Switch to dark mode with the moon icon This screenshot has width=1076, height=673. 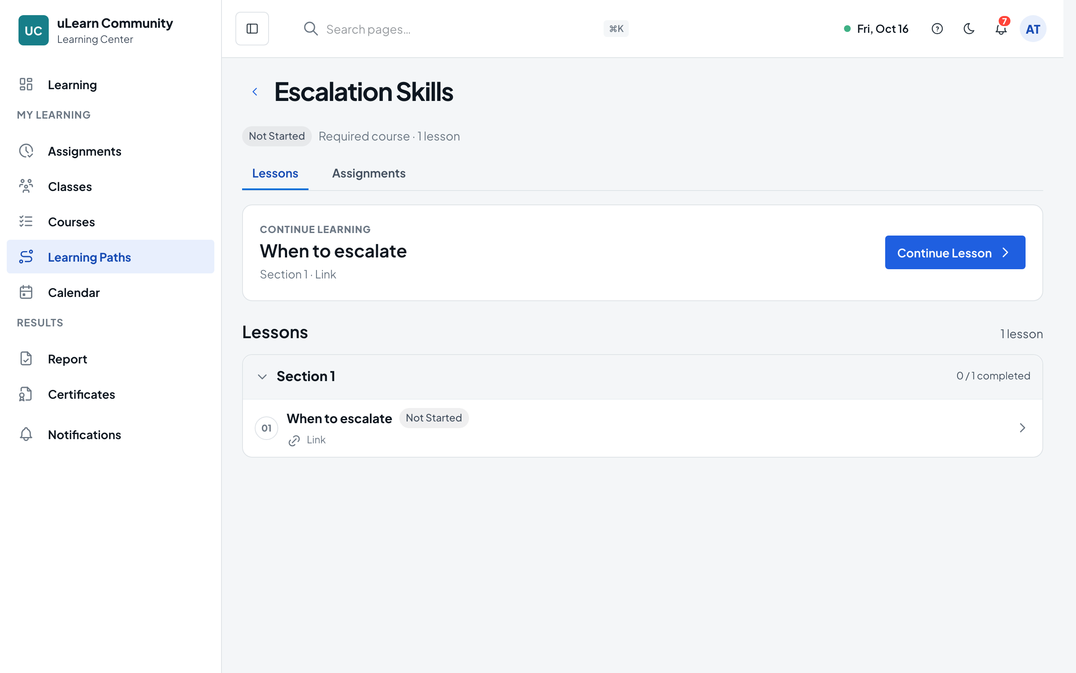969,29
